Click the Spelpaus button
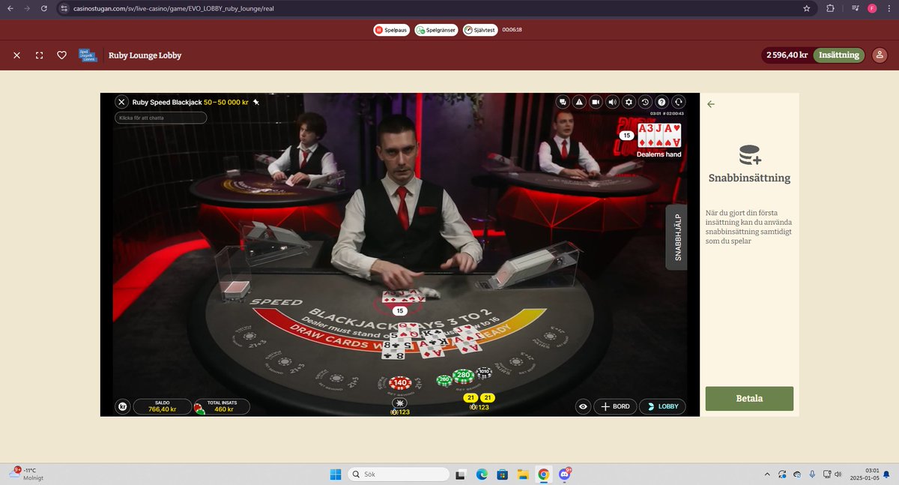This screenshot has height=485, width=899. pyautogui.click(x=391, y=30)
